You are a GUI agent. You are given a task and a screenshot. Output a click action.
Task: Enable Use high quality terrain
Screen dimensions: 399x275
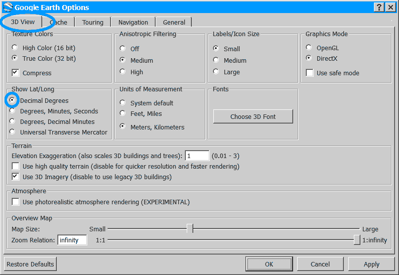pos(16,166)
